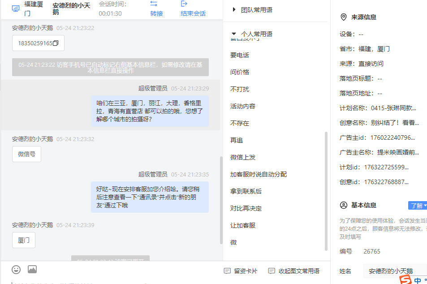Click the 留资卡片 card icon
The width and height of the screenshot is (427, 284).
(227, 271)
